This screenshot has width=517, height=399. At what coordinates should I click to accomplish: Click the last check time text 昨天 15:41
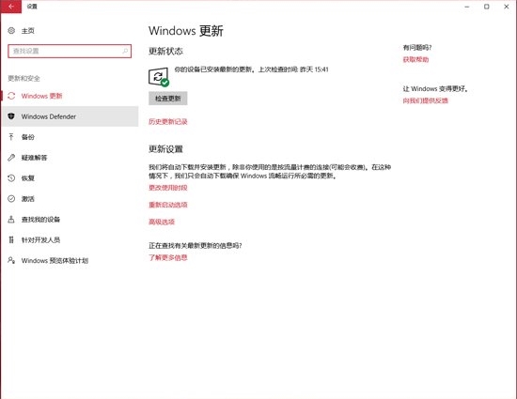tap(314, 69)
